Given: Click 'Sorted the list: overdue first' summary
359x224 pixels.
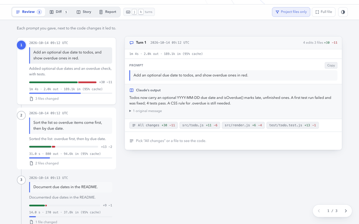Looking at the screenshot, I should [x=68, y=139].
